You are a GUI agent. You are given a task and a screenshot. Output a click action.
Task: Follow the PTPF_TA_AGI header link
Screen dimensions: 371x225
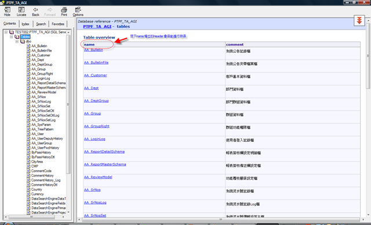click(97, 27)
